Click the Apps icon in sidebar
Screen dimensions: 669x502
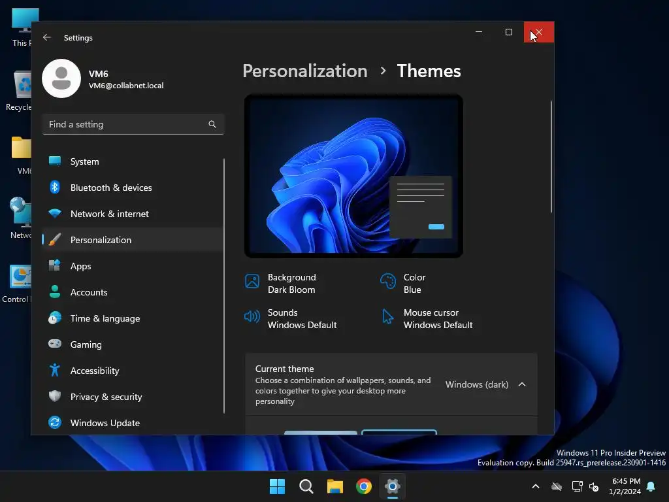click(55, 265)
